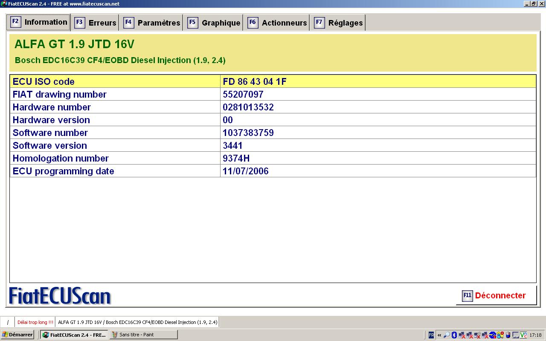Expand hidden tray icons with the « arrow

(439, 335)
